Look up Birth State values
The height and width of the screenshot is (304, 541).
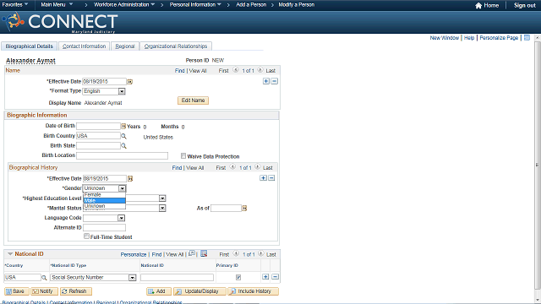(x=123, y=146)
